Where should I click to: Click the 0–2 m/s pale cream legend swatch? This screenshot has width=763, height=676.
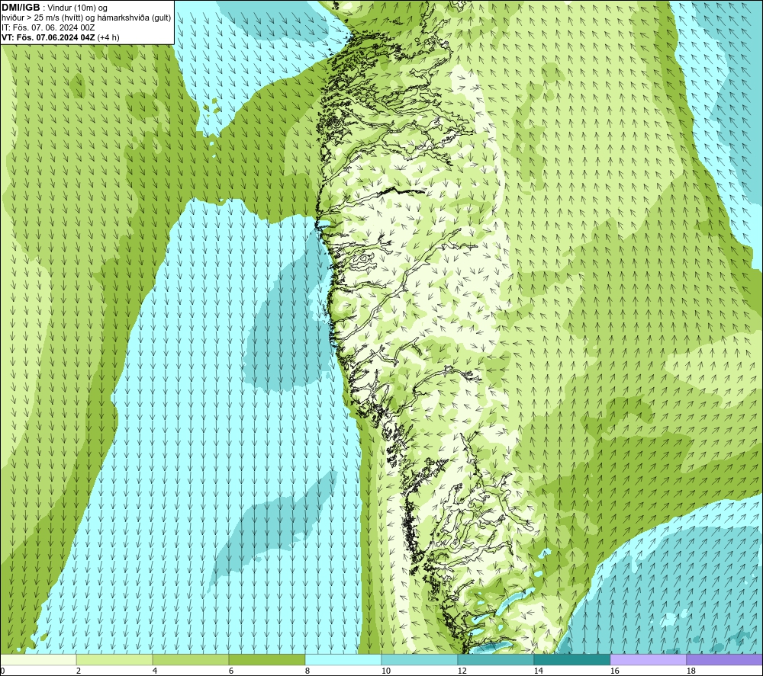tap(38, 660)
